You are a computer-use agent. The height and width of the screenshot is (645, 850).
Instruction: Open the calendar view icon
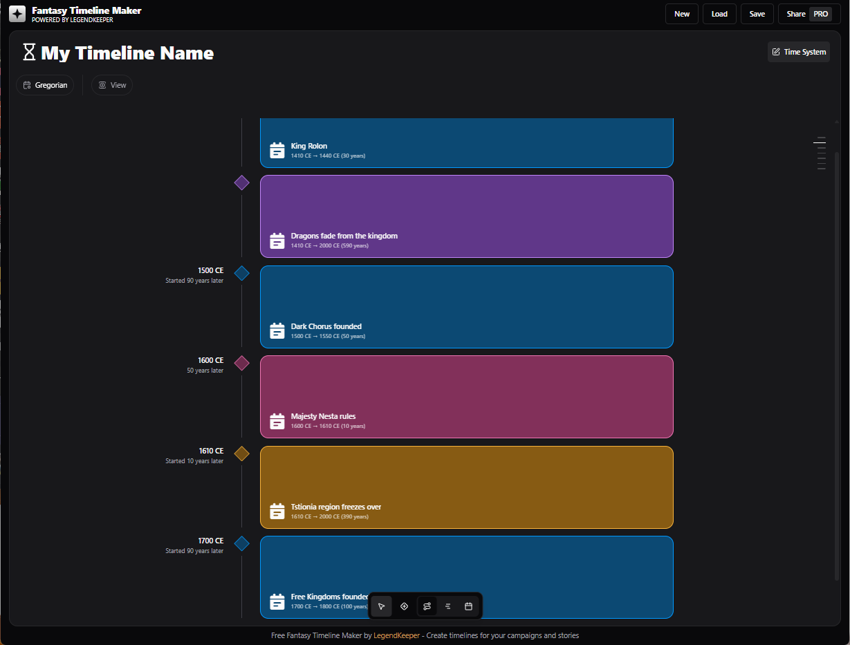tap(469, 606)
